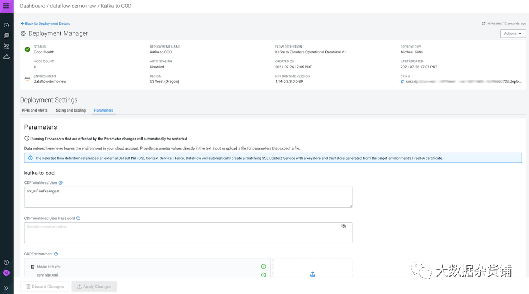Click the green Good Health status icon

click(28, 50)
